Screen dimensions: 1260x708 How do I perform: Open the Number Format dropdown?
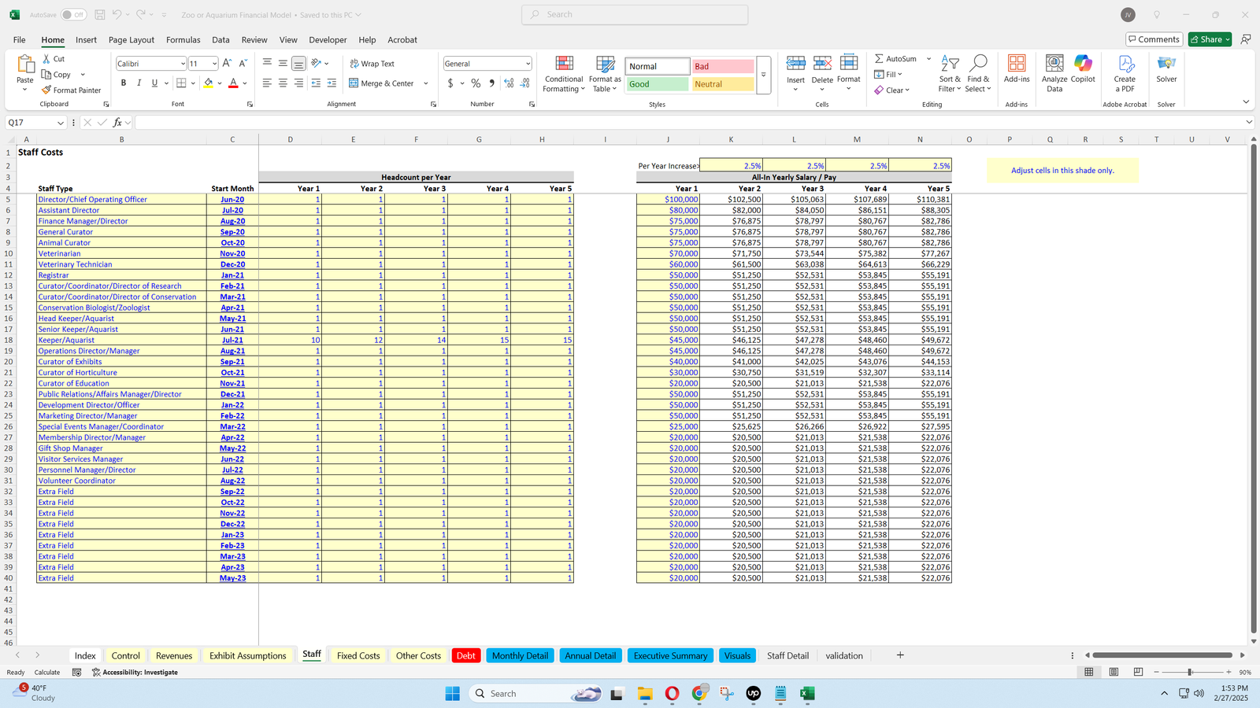coord(528,64)
